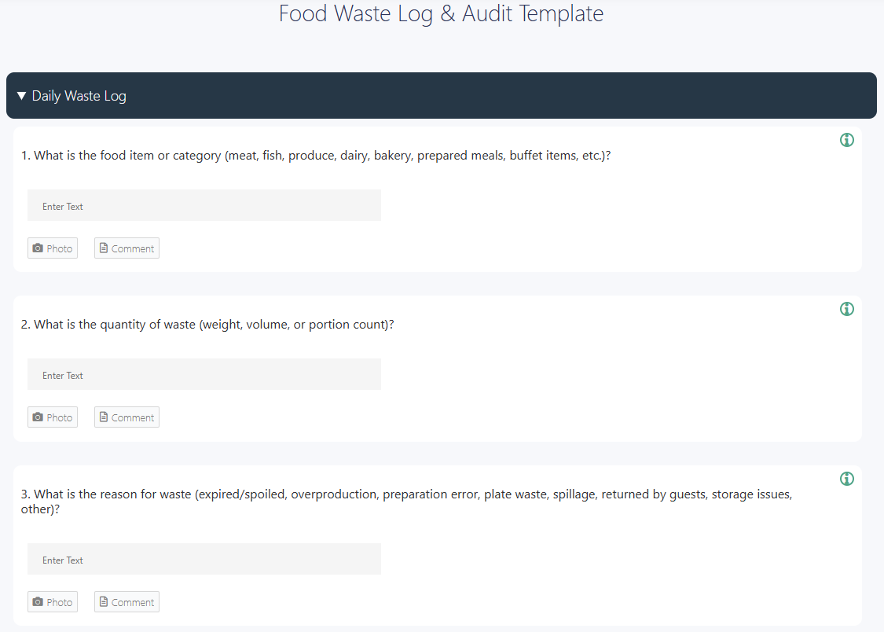Add a comment to question 2

coord(127,417)
